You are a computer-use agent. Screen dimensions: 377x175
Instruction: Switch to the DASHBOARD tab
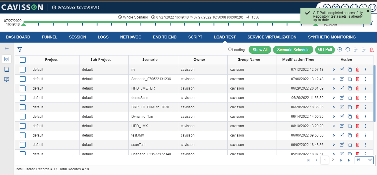point(18,37)
